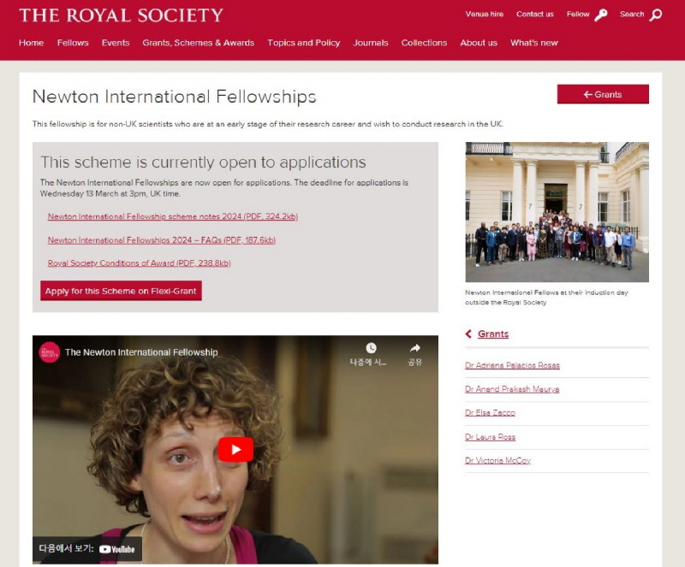The height and width of the screenshot is (567, 685).
Task: Open Fellow login key icon
Action: click(601, 15)
